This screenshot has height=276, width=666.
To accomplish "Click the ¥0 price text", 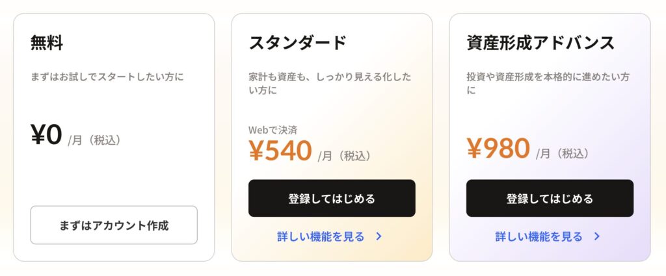I will tap(46, 135).
